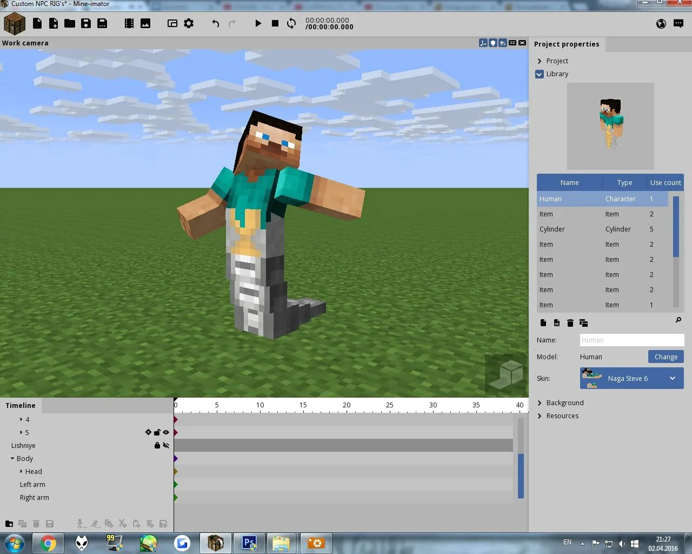This screenshot has width=692, height=554.
Task: Open Photoshop from the Windows taskbar
Action: pos(249,543)
